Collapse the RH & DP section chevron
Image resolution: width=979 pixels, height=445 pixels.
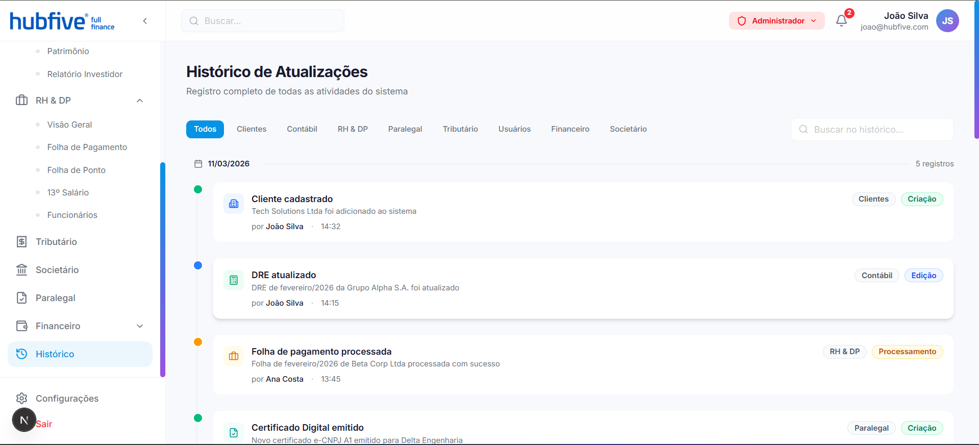[140, 101]
